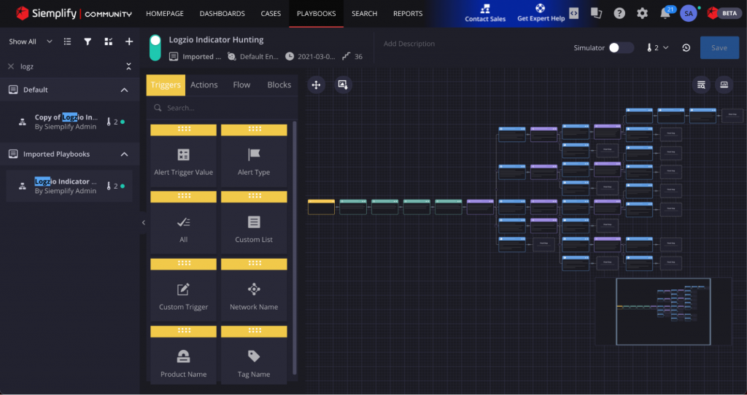Click the export playbook as image icon
The height and width of the screenshot is (395, 747).
pyautogui.click(x=343, y=85)
